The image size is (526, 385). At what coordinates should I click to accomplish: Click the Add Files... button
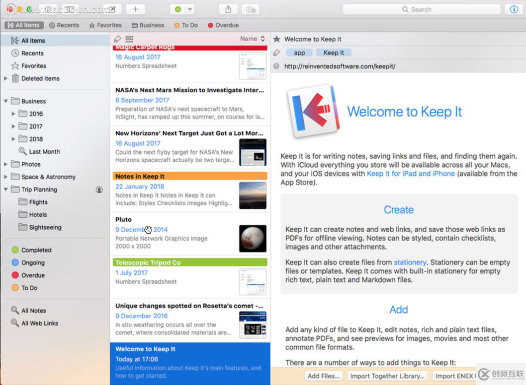point(323,376)
